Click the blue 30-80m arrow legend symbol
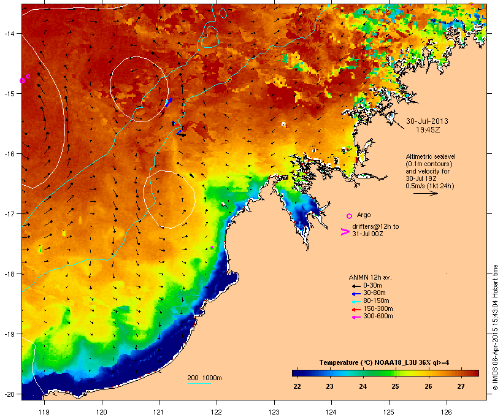This screenshot has height=417, width=503. 356,294
